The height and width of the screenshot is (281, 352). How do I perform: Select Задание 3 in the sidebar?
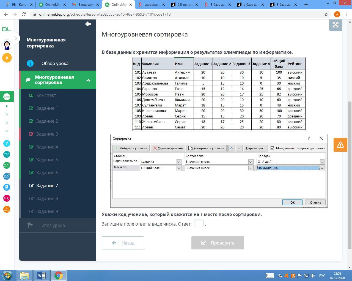point(47,134)
